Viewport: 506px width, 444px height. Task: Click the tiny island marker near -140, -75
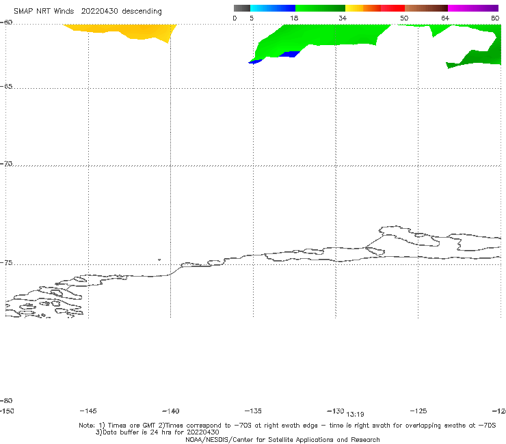click(159, 260)
